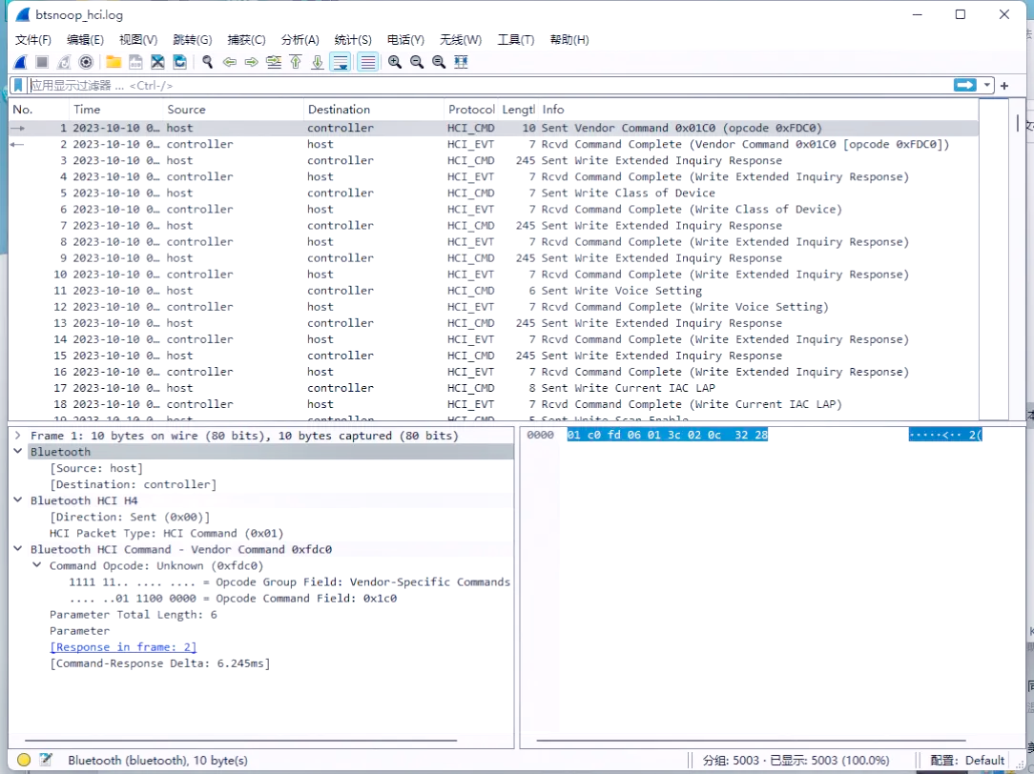Viewport: 1034px width, 774px height.
Task: Sort by the Protocol column header
Action: coord(471,110)
